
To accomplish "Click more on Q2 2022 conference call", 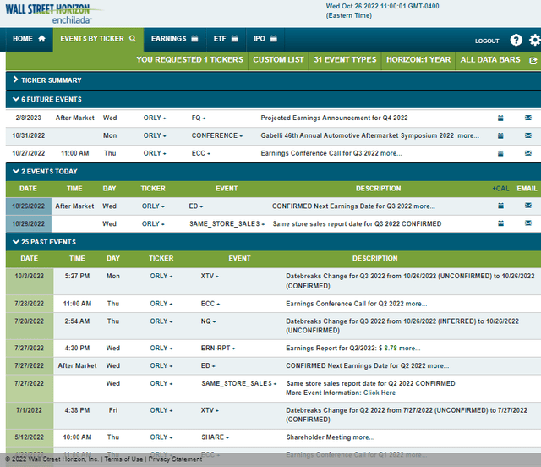I will (x=417, y=304).
